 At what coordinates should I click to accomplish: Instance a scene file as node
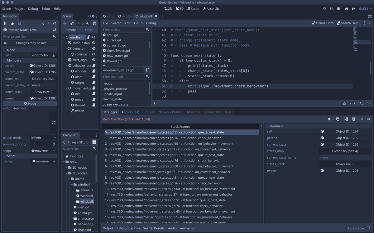(x=72, y=23)
